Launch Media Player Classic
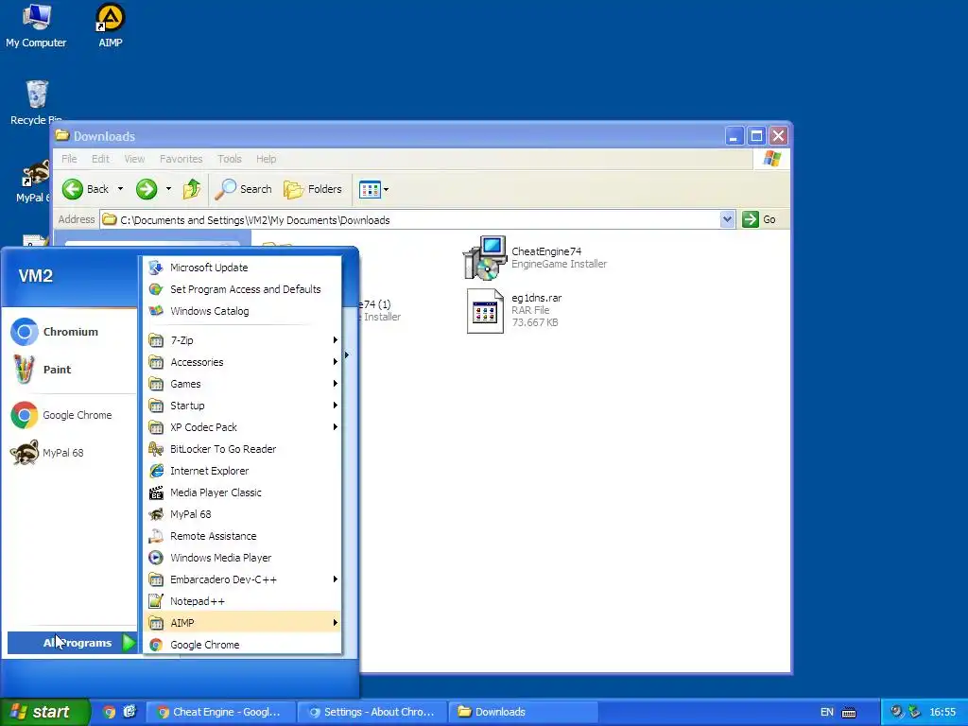This screenshot has width=968, height=726. click(242, 493)
